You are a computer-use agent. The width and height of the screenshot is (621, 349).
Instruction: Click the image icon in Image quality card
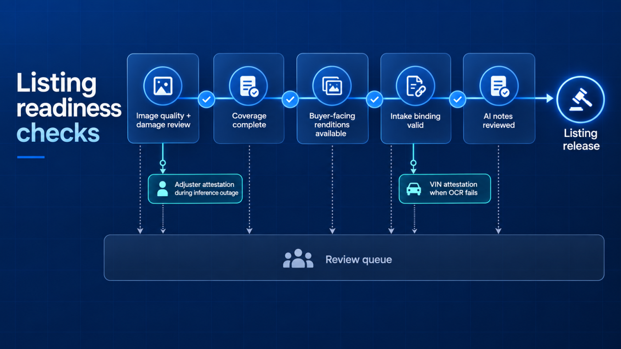[x=163, y=86]
